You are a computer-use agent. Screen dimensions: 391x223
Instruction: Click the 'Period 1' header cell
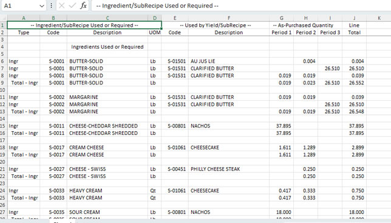click(281, 32)
